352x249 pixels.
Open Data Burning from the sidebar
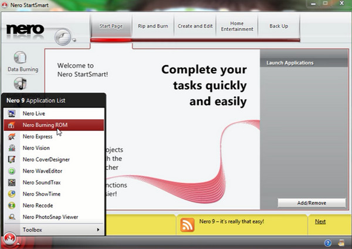pyautogui.click(x=23, y=62)
